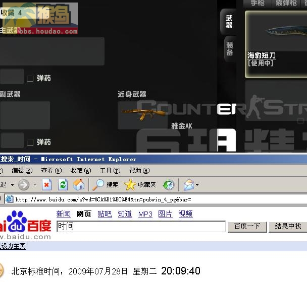This screenshot has width=307, height=284.
Task: Click the Stop loading icon in IE toolbar
Action: (47, 185)
